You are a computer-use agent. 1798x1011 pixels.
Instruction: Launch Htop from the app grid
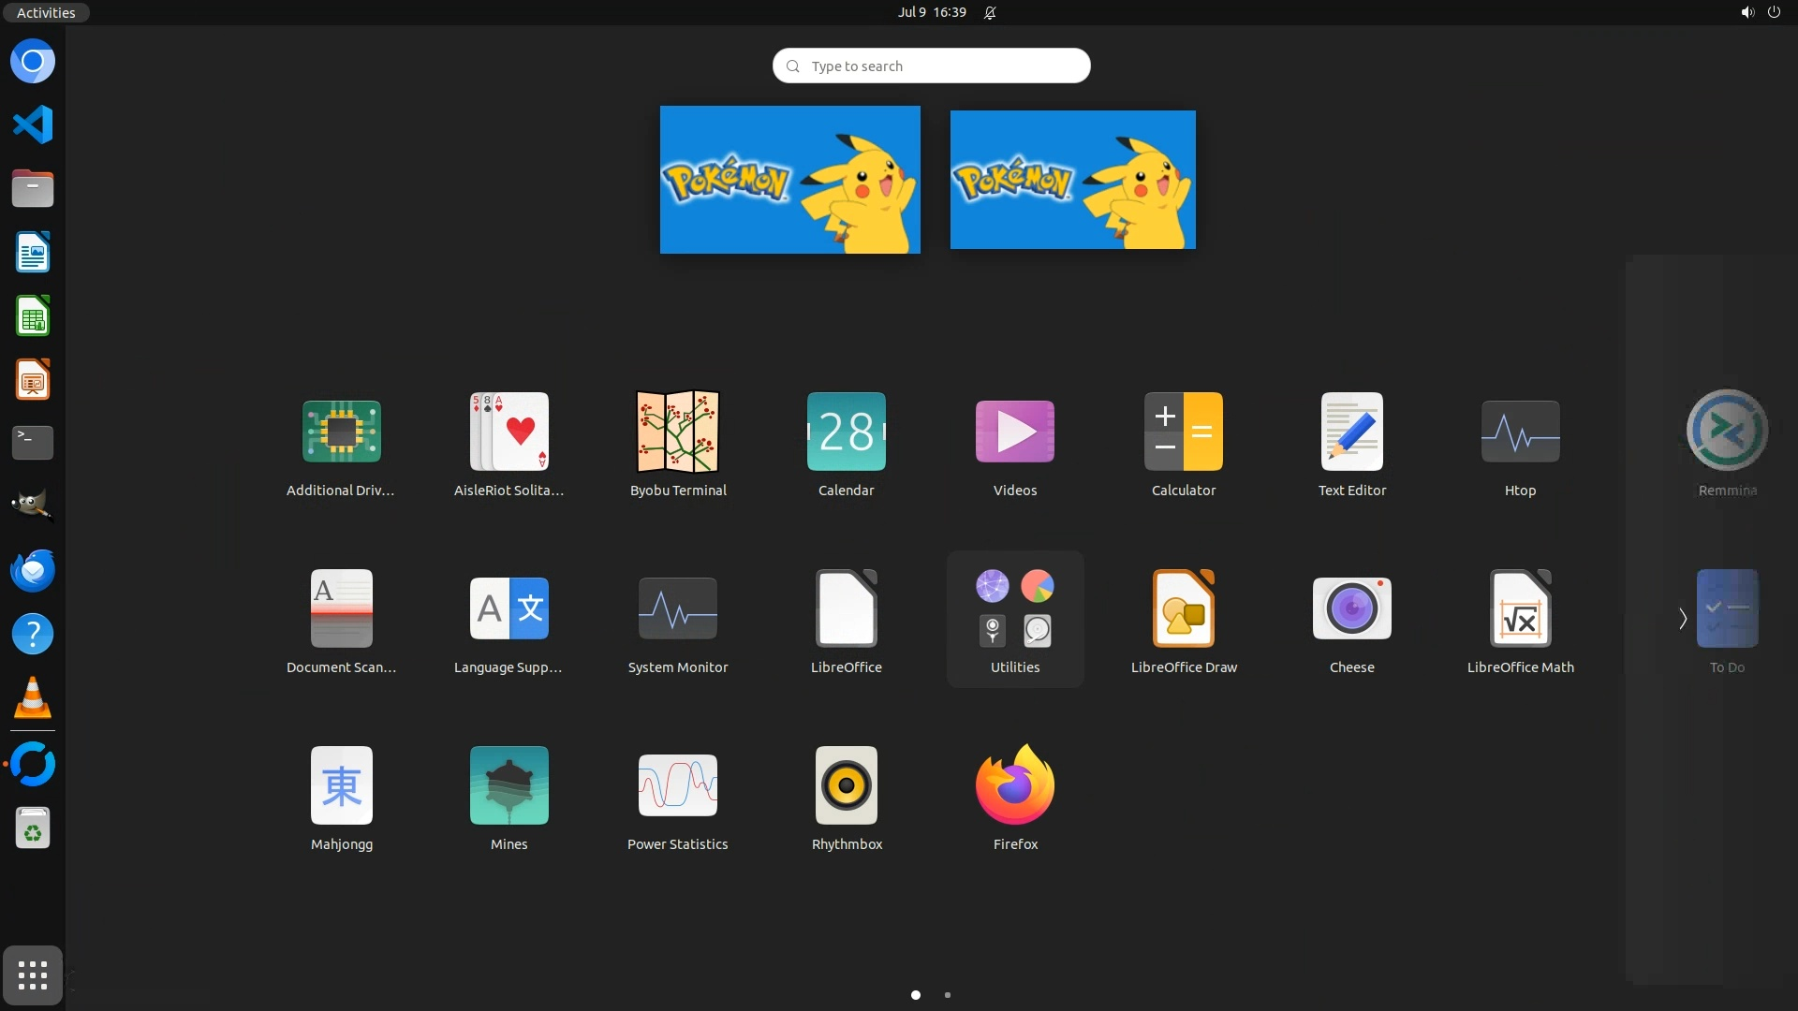click(1520, 432)
